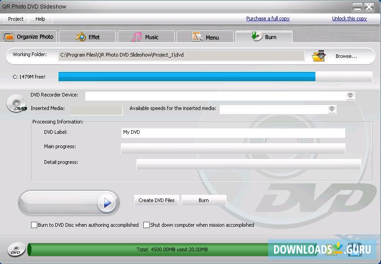Screen dimensions: 381x264
Task: Click the green total used capacity bar
Action: pos(172,250)
